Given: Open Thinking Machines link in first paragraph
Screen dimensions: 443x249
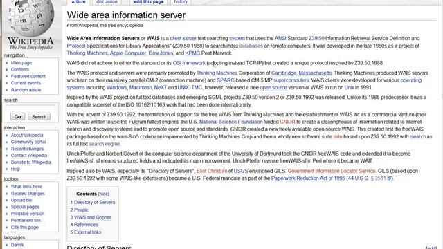Looking at the screenshot, I should 87,53.
